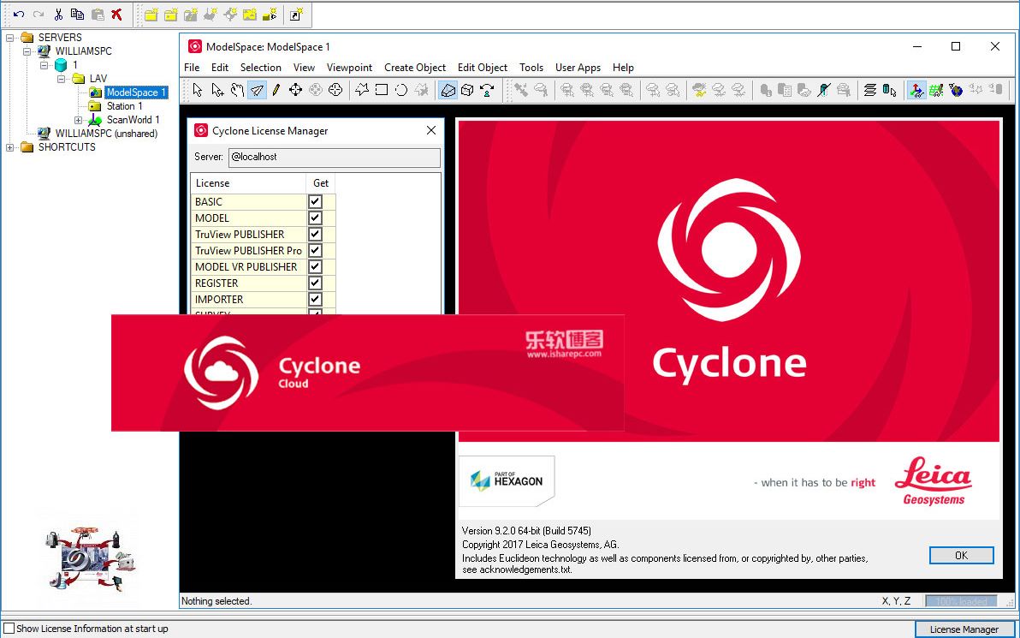Click the cylinder with cursor pick icon

(889, 90)
